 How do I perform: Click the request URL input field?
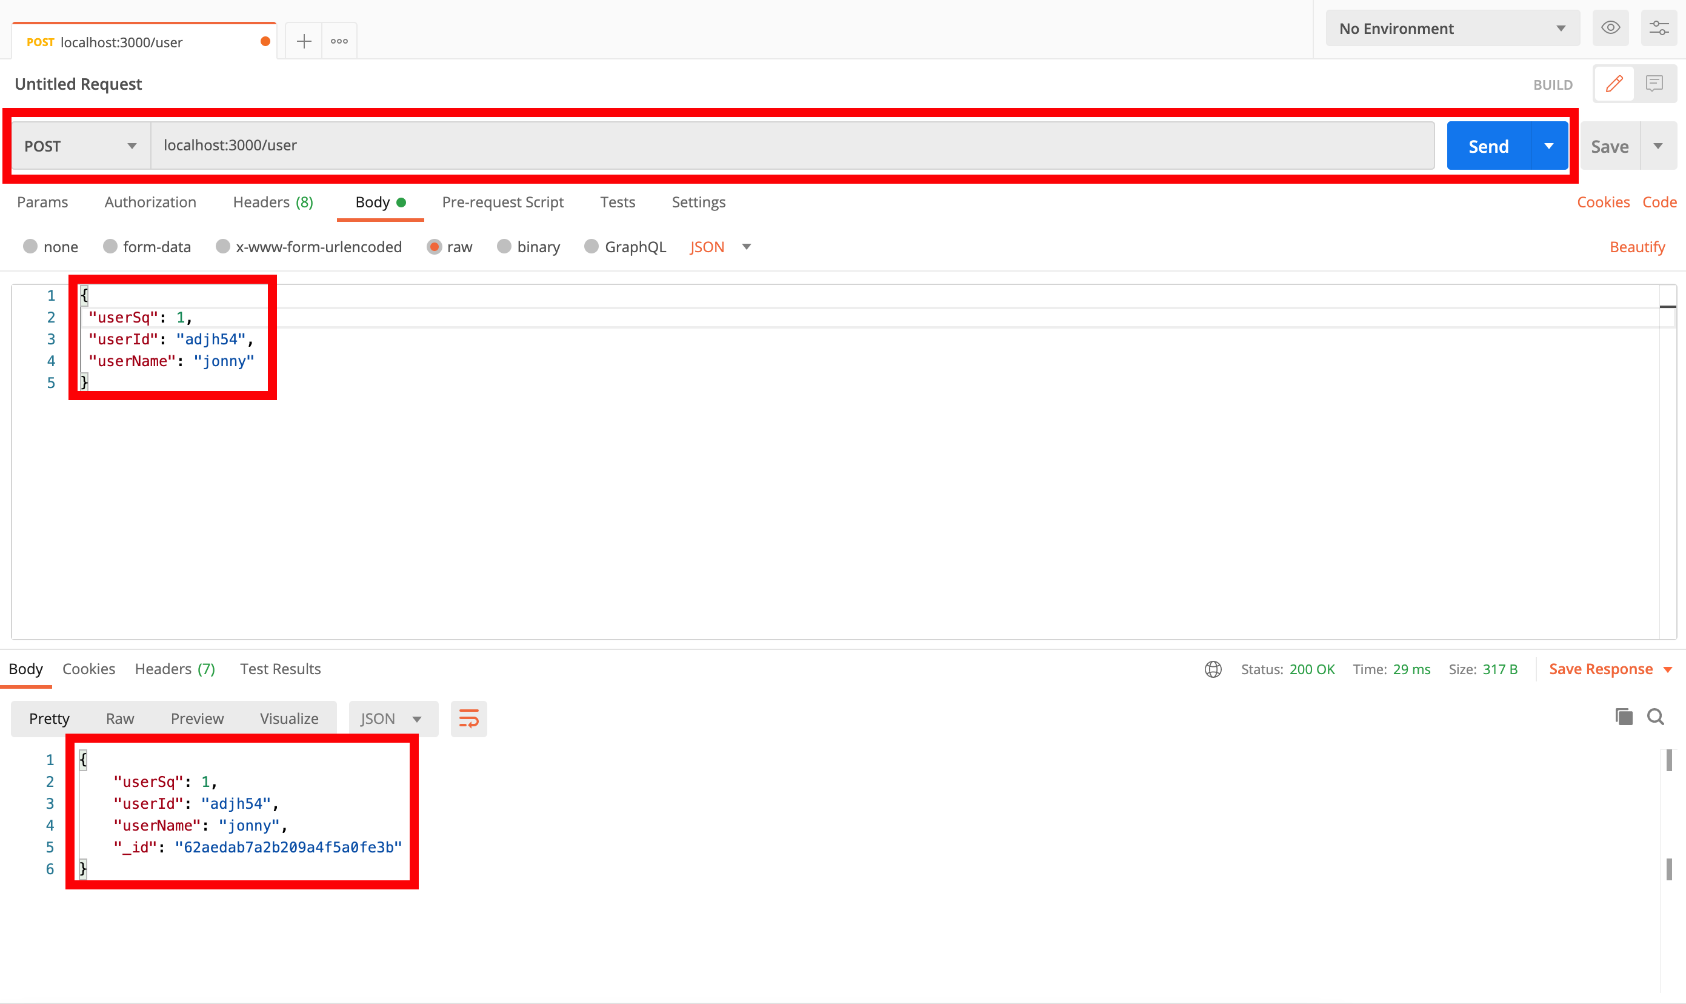tap(791, 146)
